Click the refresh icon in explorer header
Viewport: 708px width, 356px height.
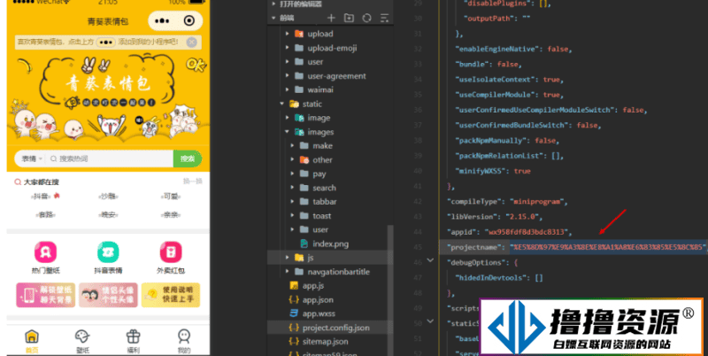point(366,18)
